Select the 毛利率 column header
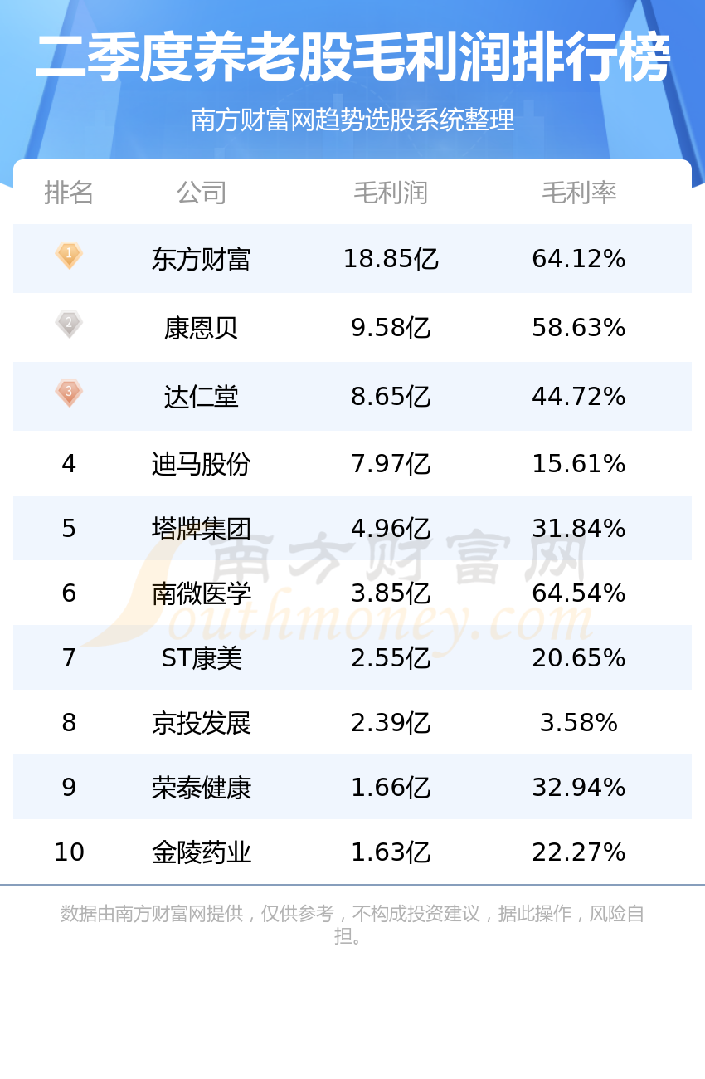Image resolution: width=705 pixels, height=1079 pixels. tap(579, 193)
